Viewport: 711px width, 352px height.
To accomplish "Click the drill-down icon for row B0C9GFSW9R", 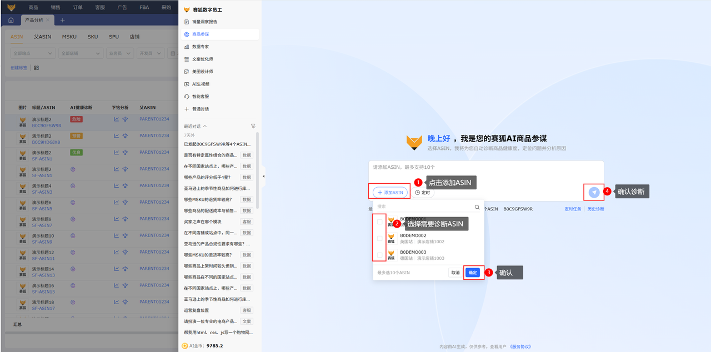I will [125, 119].
